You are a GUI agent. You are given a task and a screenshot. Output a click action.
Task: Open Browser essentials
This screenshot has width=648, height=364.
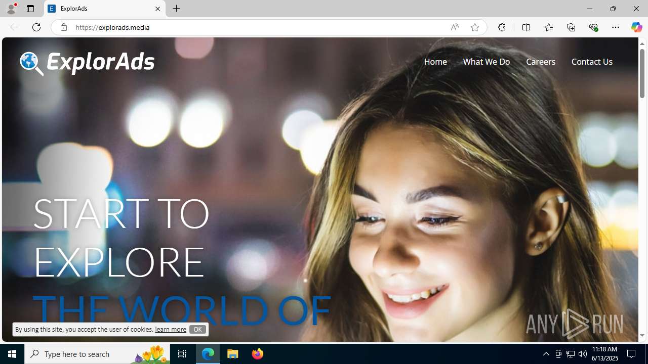pos(593,27)
